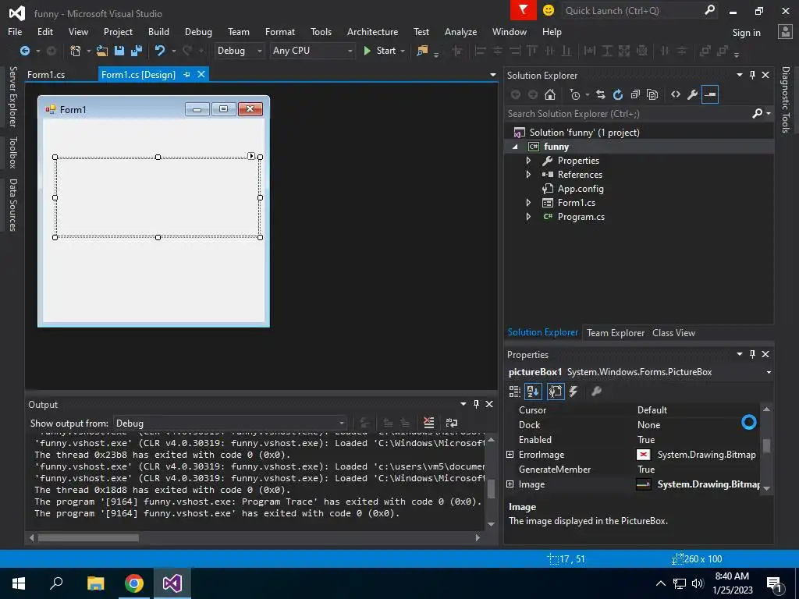Open the Start button dropdown arrow
799x599 pixels.
pos(403,51)
